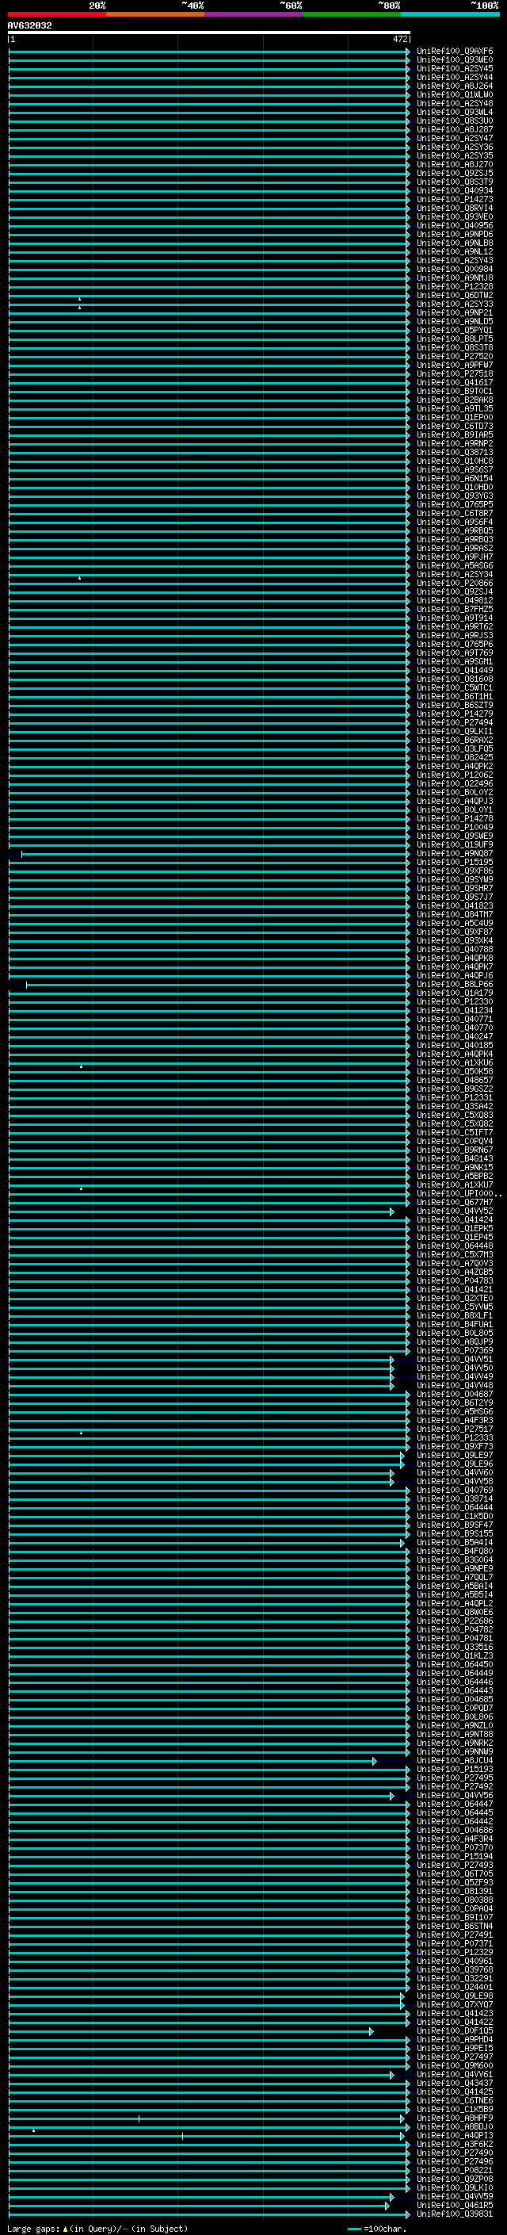The image size is (507, 2235).
Task: Open hit UniRef100_A9NPD6
Action: tap(454, 234)
